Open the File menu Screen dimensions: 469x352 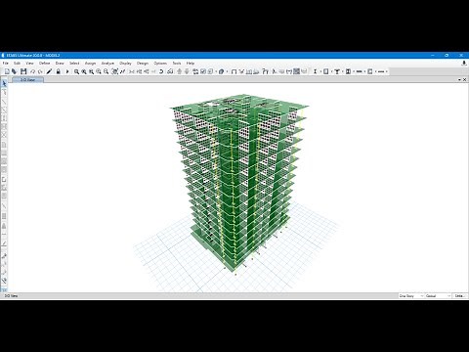[6, 64]
